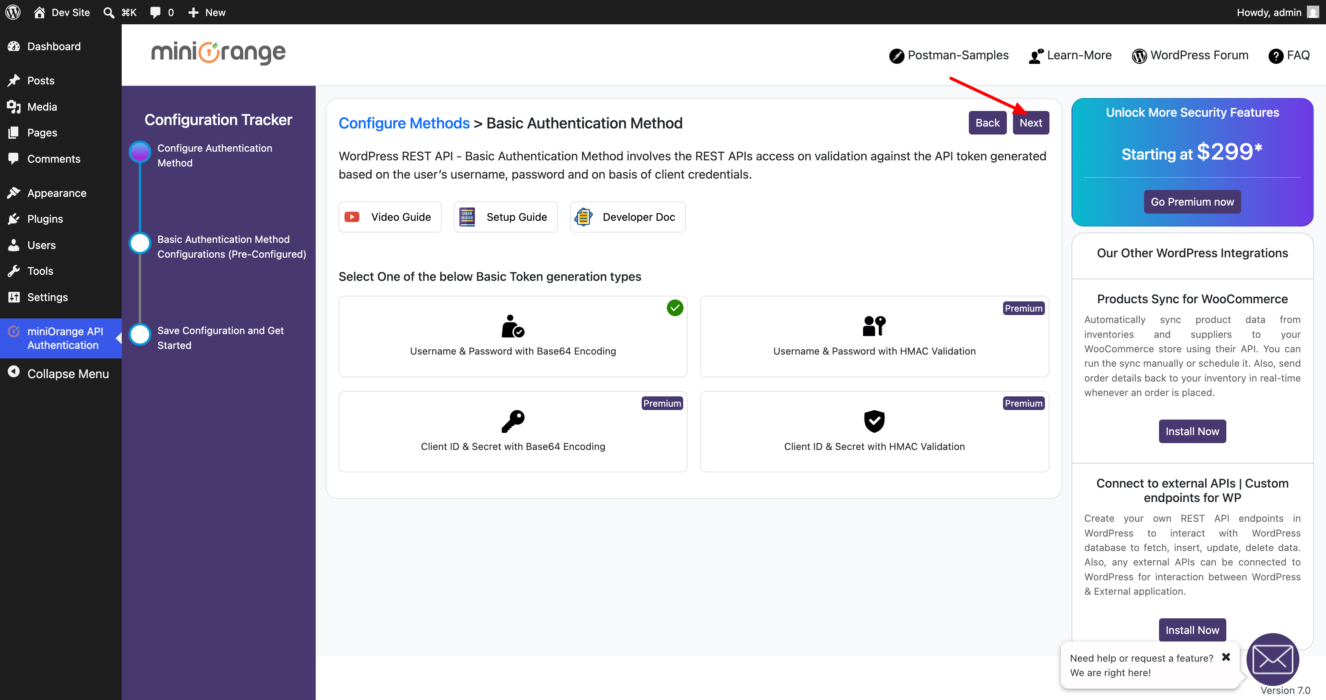Open the Setup Guide button
This screenshot has height=700, width=1326.
tap(506, 217)
